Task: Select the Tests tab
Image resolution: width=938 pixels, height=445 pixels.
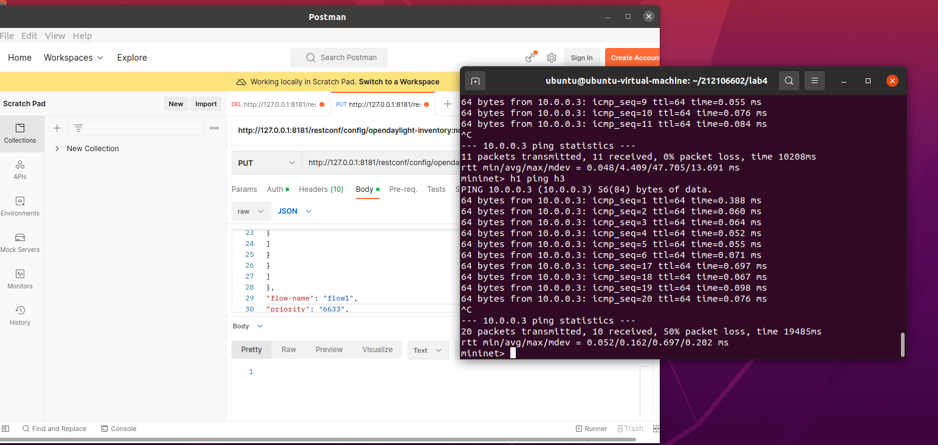Action: [x=436, y=189]
